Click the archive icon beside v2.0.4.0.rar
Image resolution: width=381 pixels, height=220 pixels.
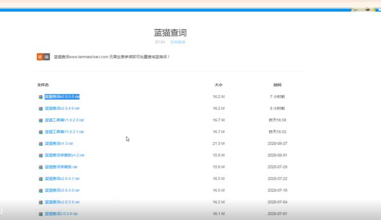[41, 191]
